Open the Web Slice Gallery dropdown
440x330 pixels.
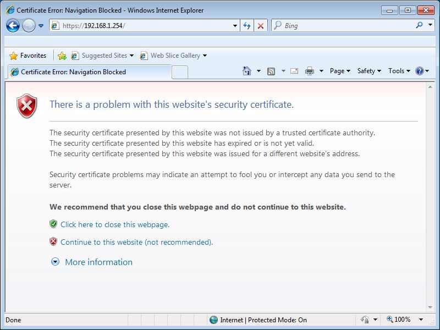click(205, 55)
